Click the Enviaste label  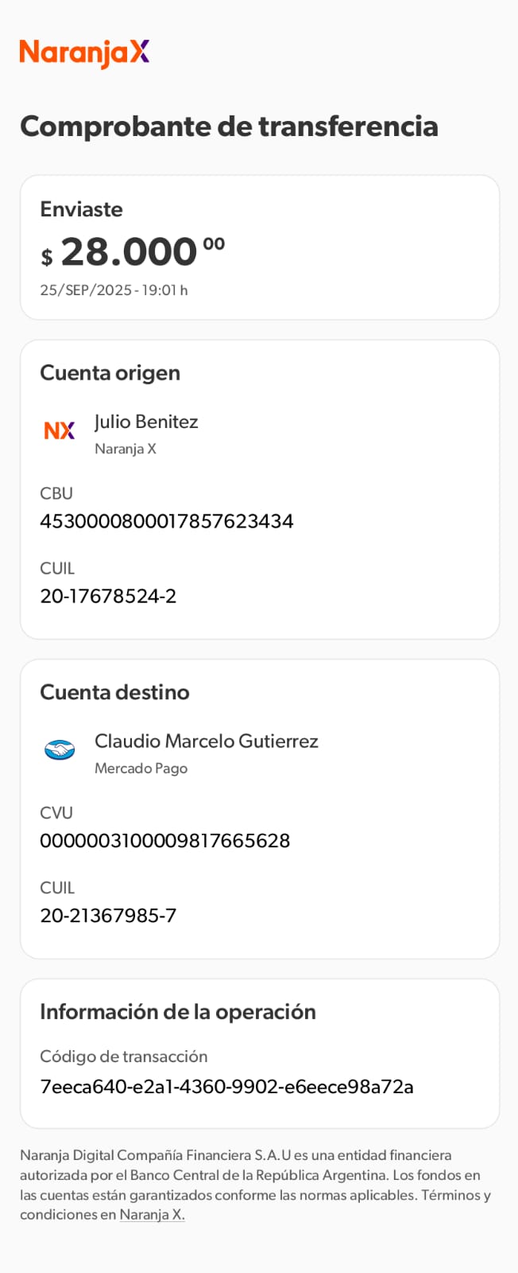[81, 209]
